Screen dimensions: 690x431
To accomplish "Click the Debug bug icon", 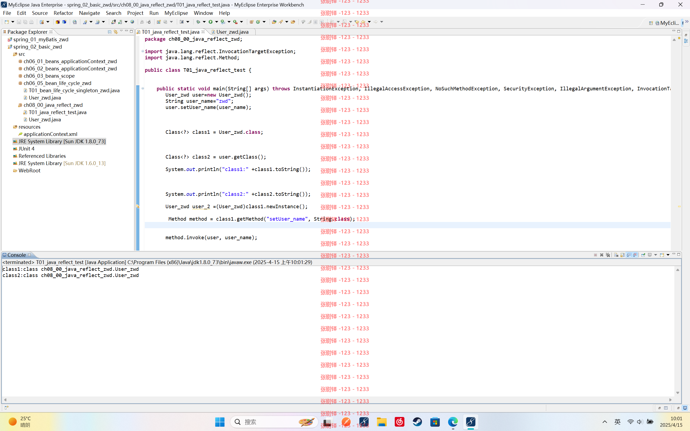I will (x=198, y=22).
